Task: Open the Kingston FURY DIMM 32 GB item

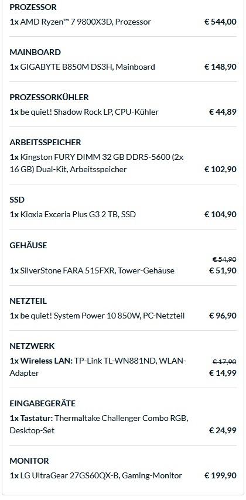Action: click(x=97, y=163)
